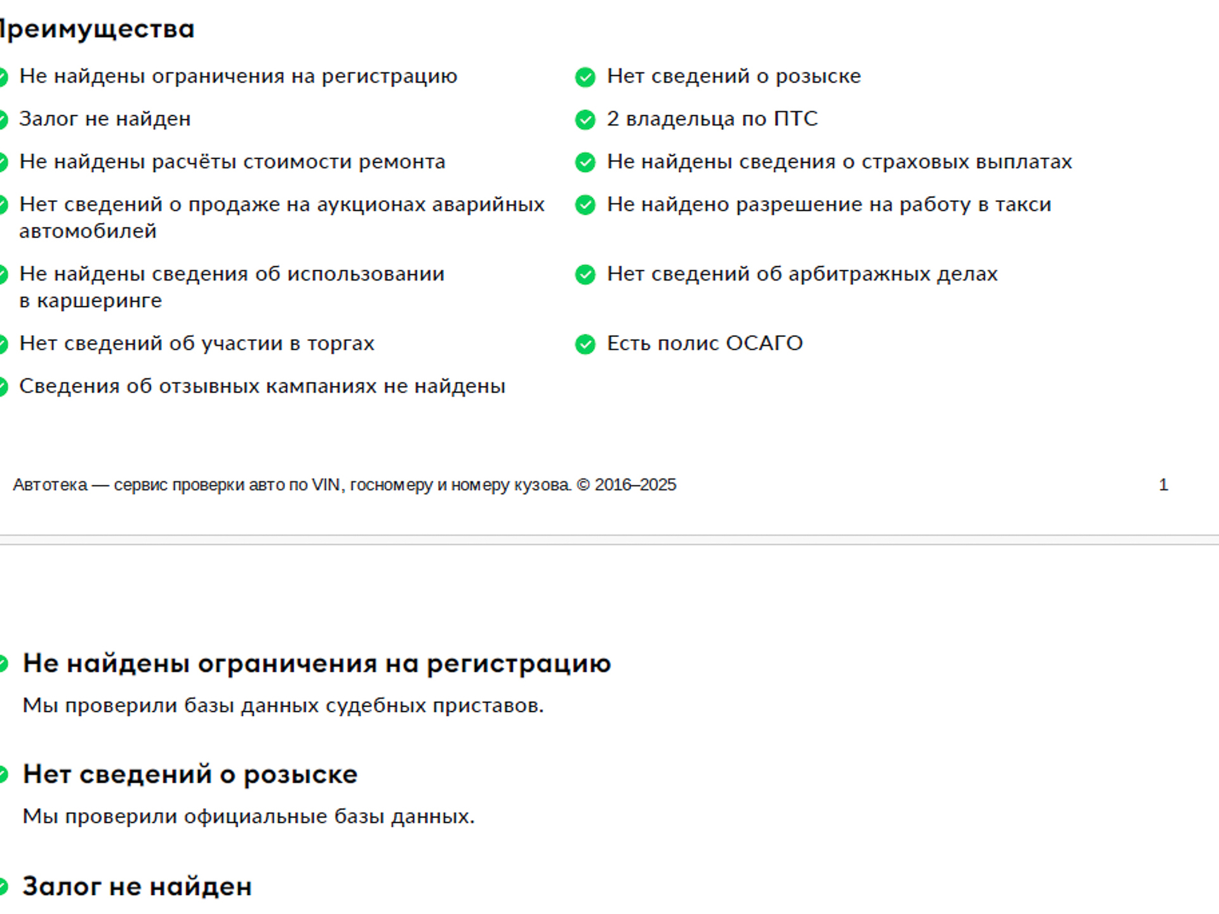Click bold heading 'Залог не найден'
Image resolution: width=1219 pixels, height=914 pixels.
click(x=137, y=887)
